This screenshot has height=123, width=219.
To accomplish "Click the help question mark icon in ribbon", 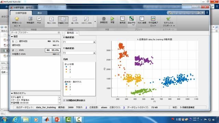I will click(x=203, y=13).
